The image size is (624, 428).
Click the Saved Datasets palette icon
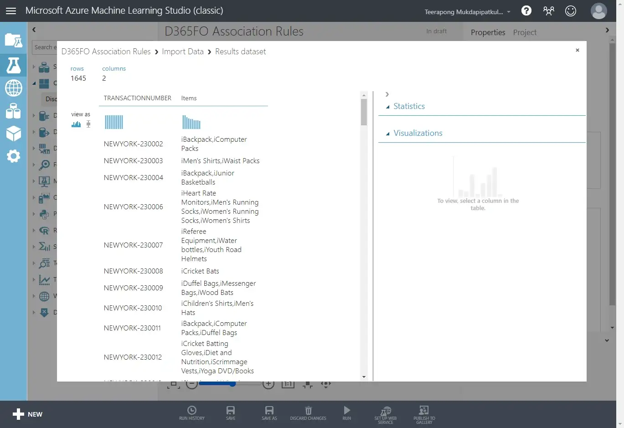pos(44,68)
